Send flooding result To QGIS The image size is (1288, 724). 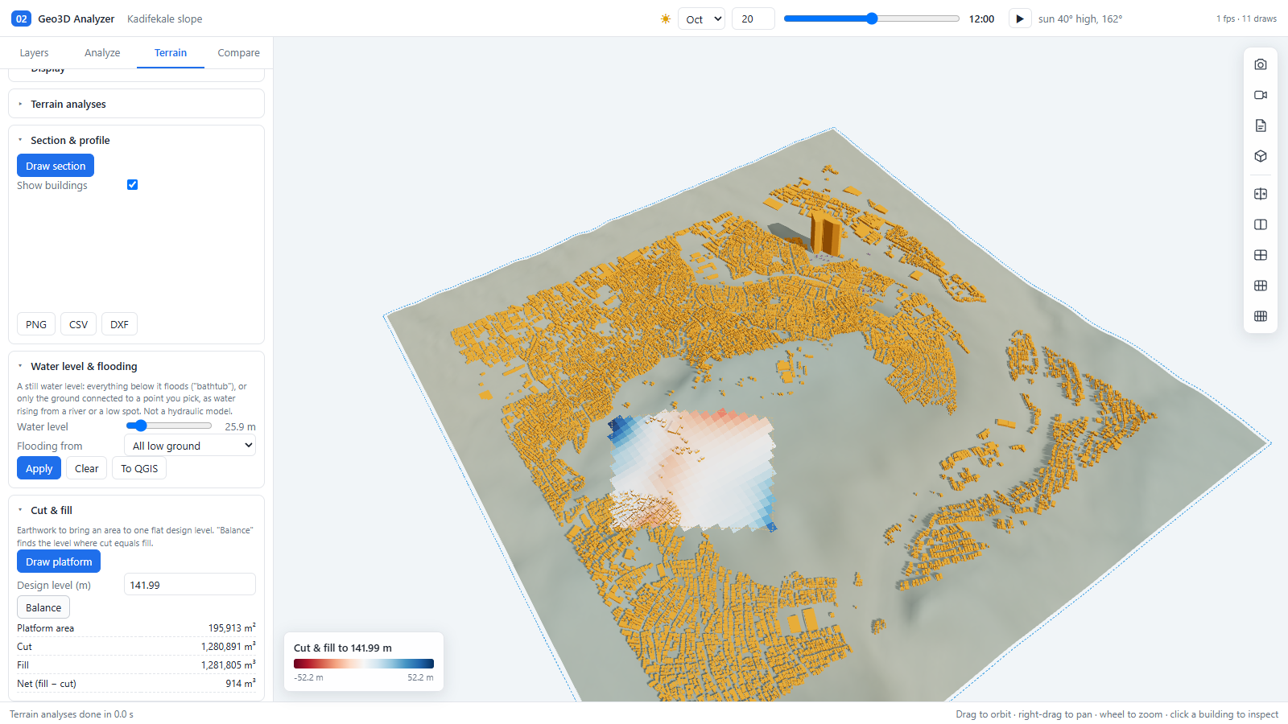(x=139, y=468)
